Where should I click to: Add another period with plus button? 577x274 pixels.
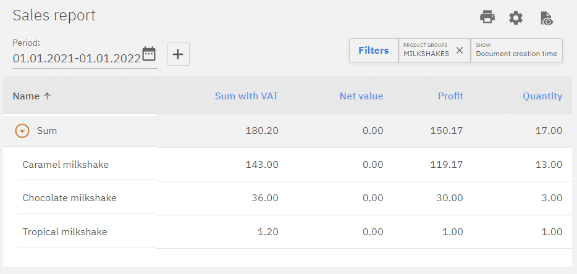(178, 54)
